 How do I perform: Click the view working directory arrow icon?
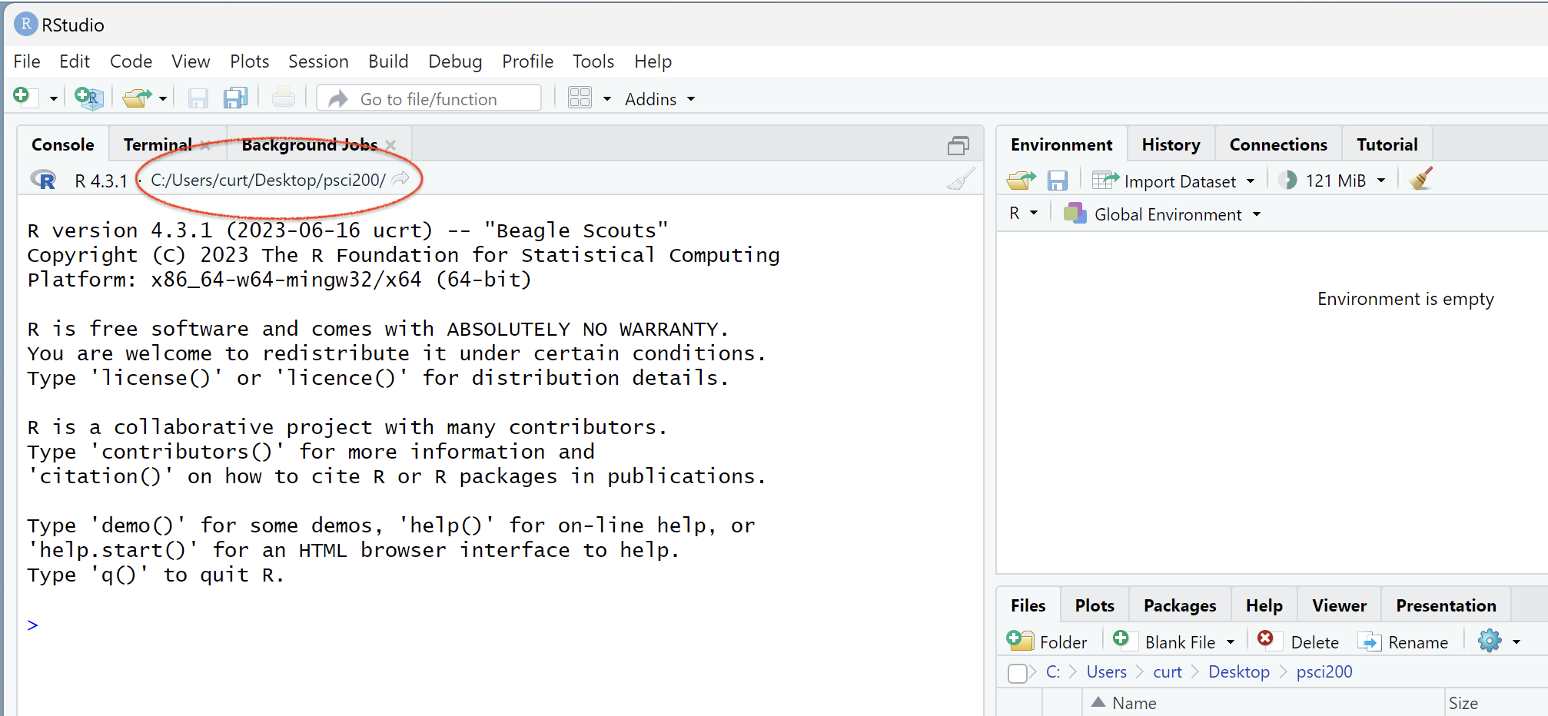pyautogui.click(x=400, y=179)
